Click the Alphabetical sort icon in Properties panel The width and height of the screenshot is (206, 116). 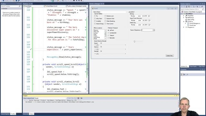pyautogui.click(x=184, y=74)
